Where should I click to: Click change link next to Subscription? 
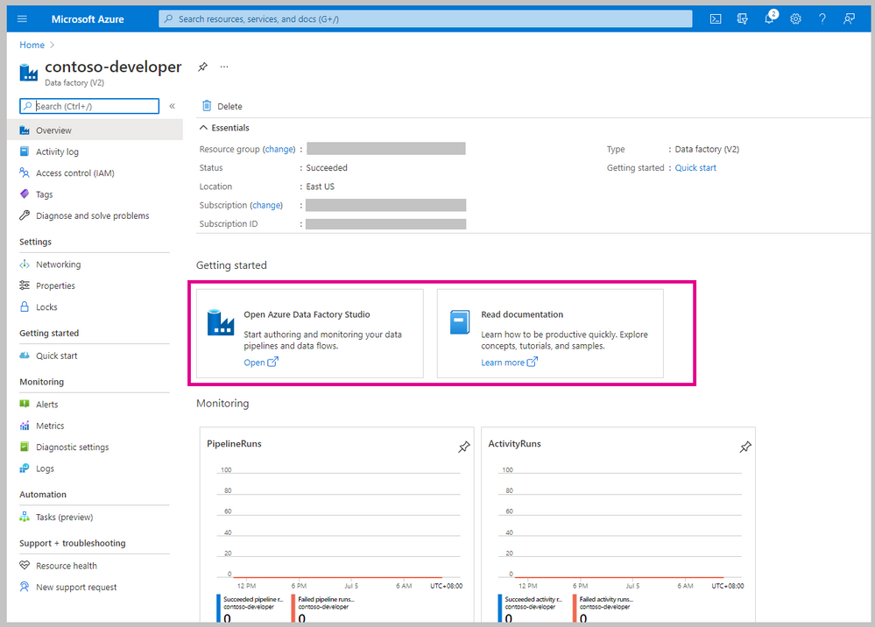[x=266, y=205]
